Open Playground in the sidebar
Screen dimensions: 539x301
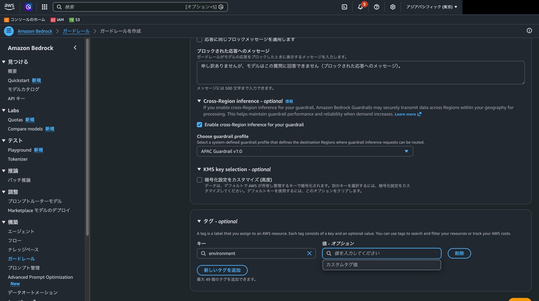coord(19,150)
